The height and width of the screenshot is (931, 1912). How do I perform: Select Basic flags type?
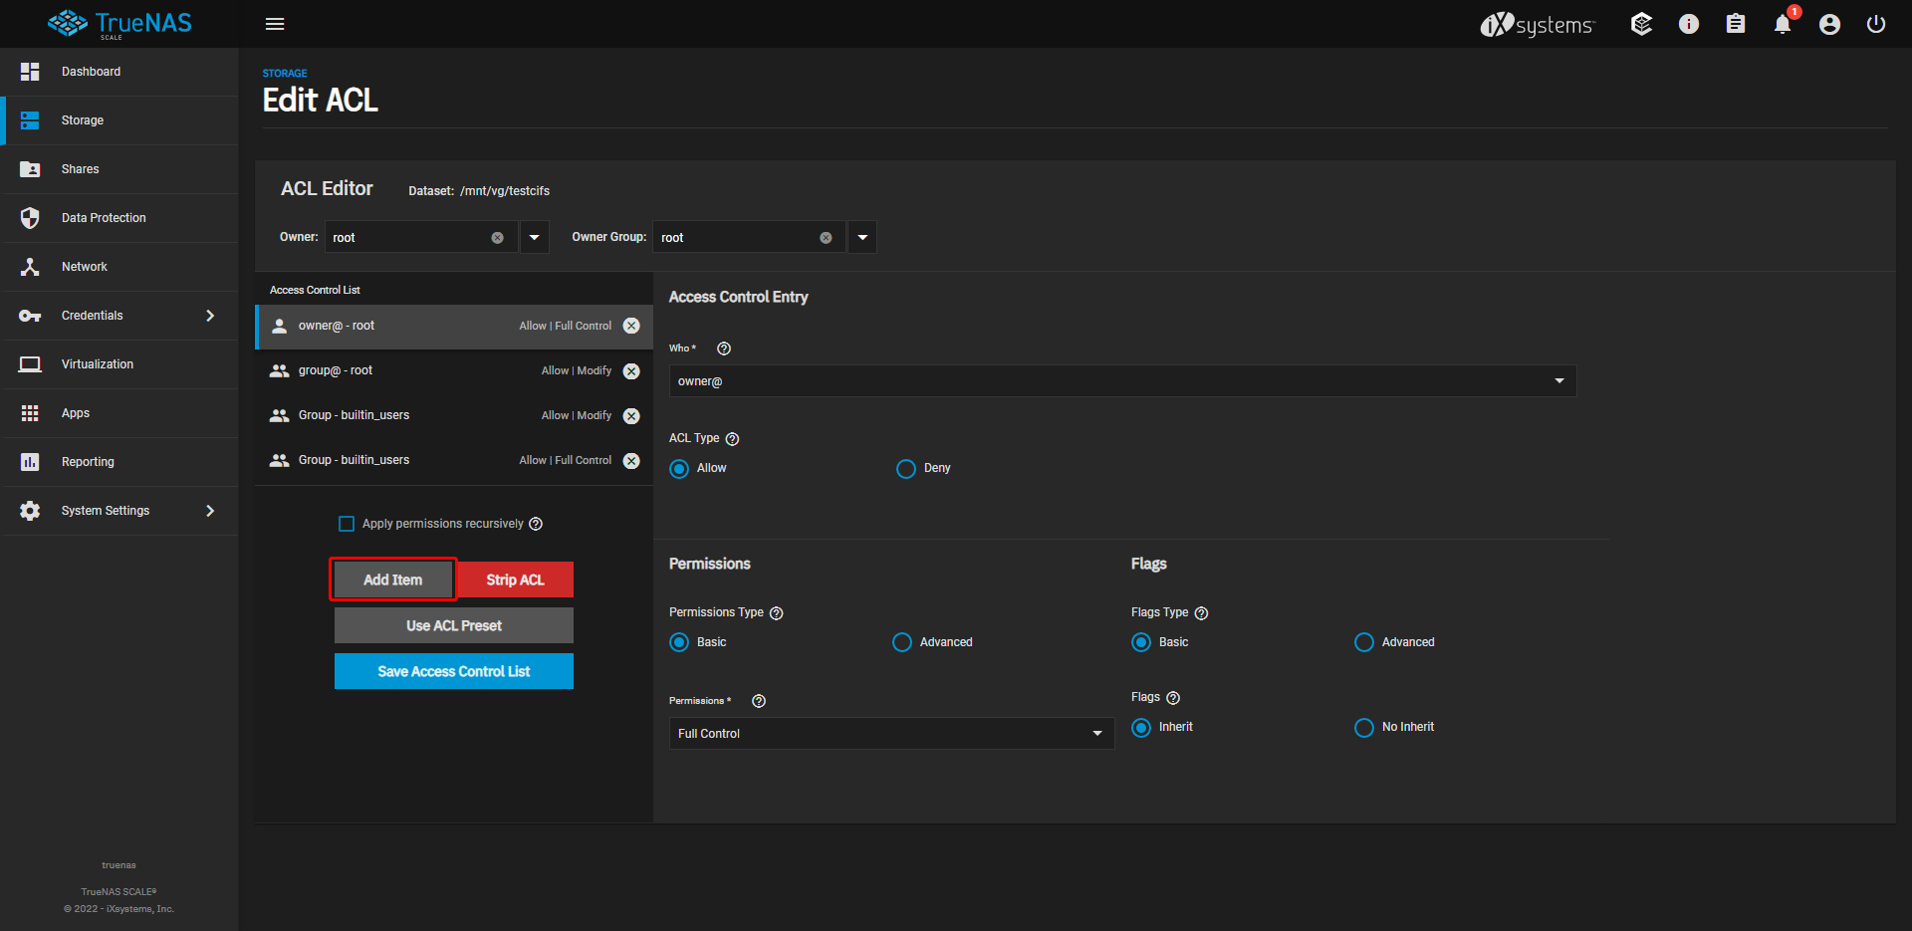[x=1141, y=642]
